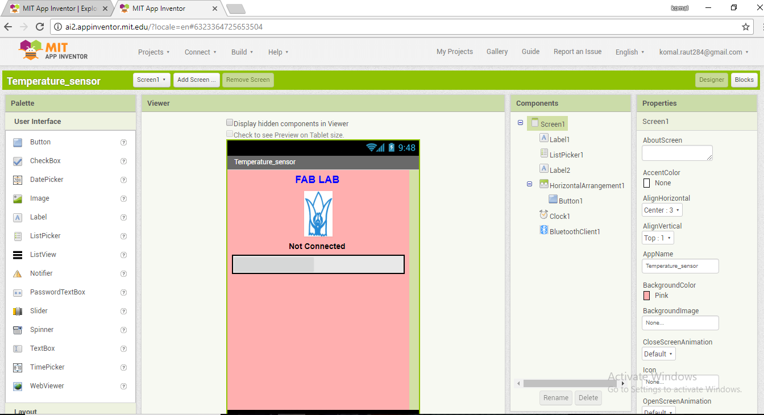The height and width of the screenshot is (415, 764).
Task: Open the My Projects link
Action: (455, 52)
